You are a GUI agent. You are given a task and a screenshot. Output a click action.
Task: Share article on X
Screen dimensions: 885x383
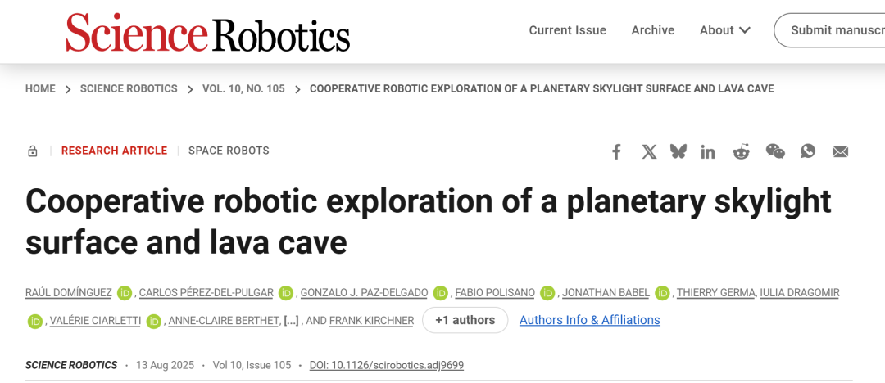pyautogui.click(x=649, y=151)
